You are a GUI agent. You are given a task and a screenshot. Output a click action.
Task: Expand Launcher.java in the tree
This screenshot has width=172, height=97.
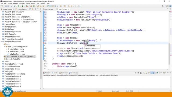coord(7,49)
